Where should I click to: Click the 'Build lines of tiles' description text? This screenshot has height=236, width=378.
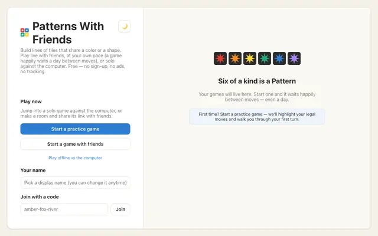tap(73, 61)
